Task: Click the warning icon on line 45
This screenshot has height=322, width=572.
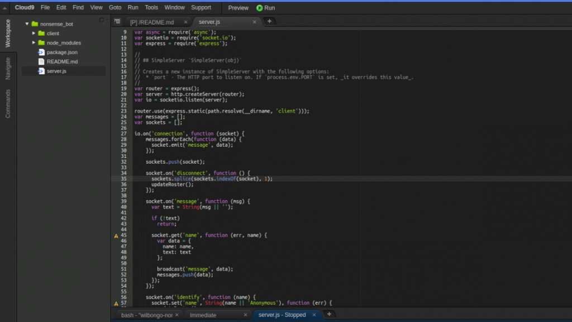Action: coord(116,236)
